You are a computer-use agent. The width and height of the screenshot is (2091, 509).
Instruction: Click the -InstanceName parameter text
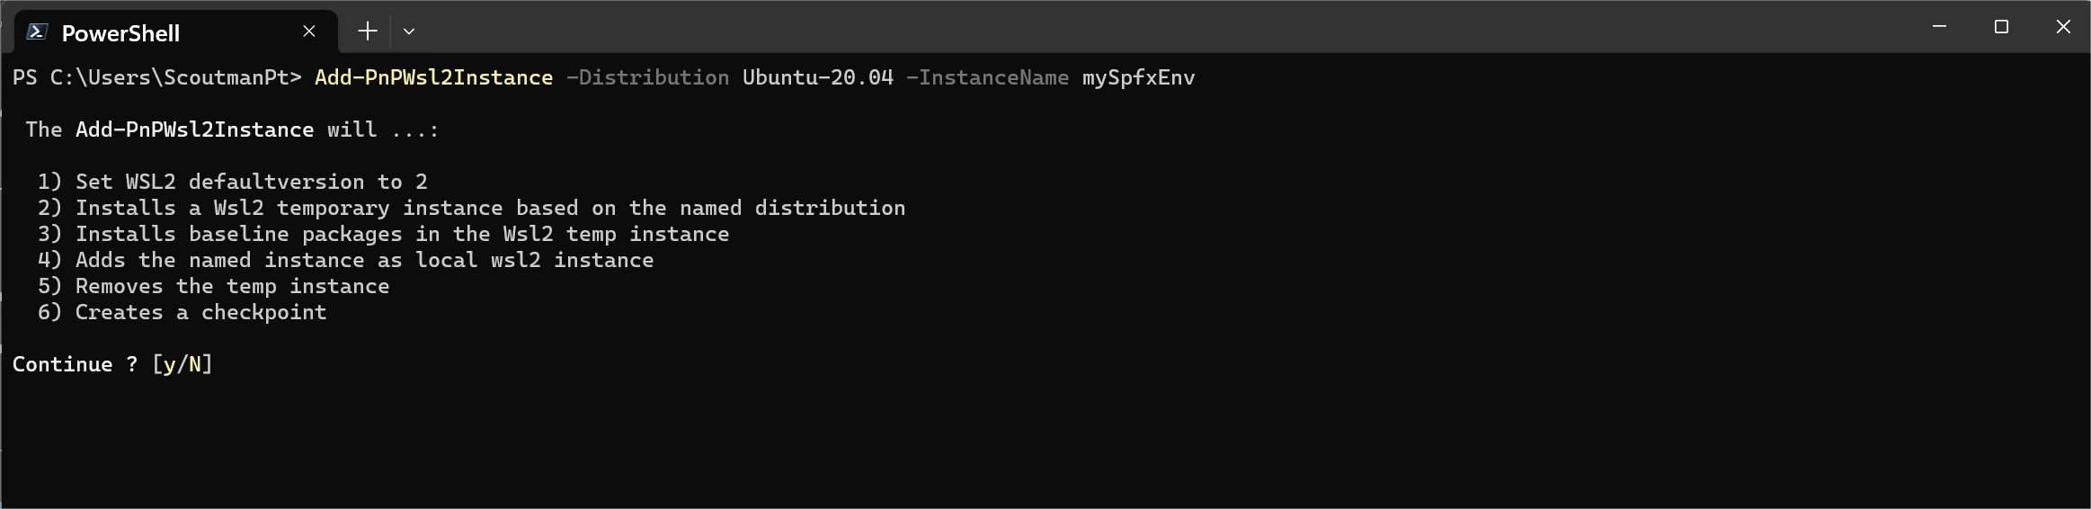coord(987,78)
